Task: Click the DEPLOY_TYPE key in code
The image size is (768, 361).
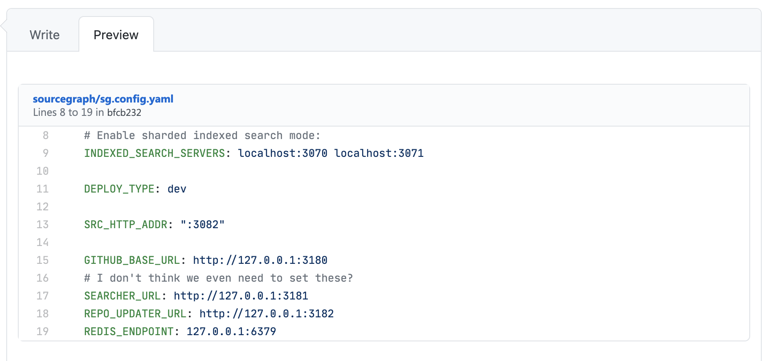Action: pos(119,189)
